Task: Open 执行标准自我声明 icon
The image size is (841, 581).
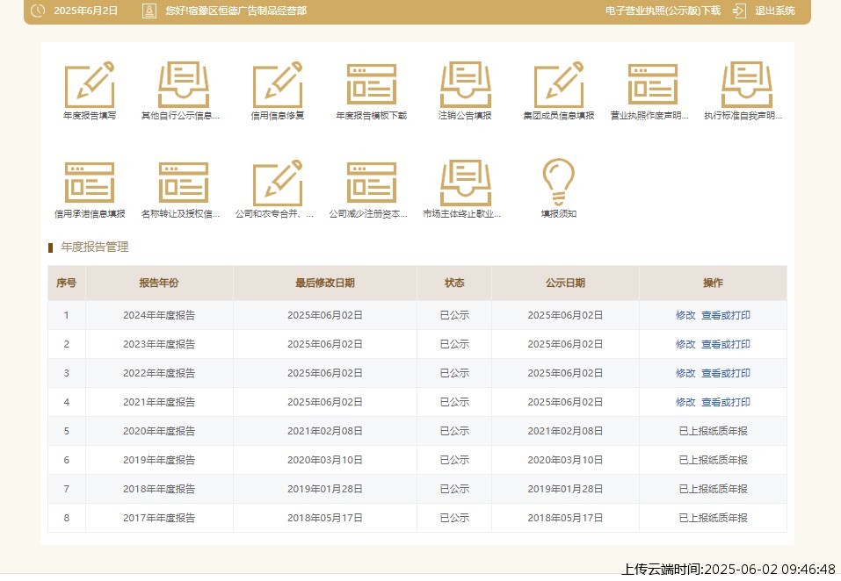Action: pos(747,84)
